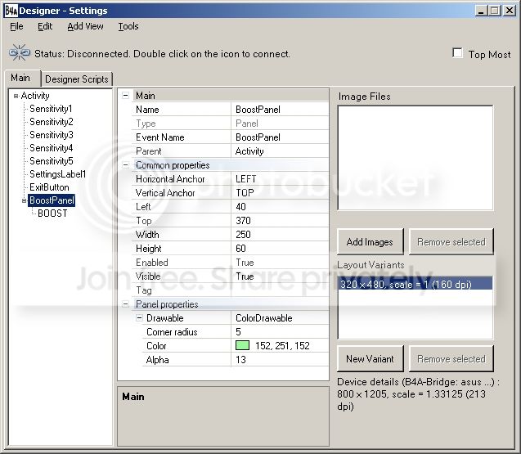The width and height of the screenshot is (521, 454).
Task: Collapse the Panel properties group
Action: click(125, 303)
